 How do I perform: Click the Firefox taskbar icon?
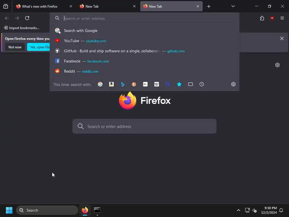(x=85, y=210)
